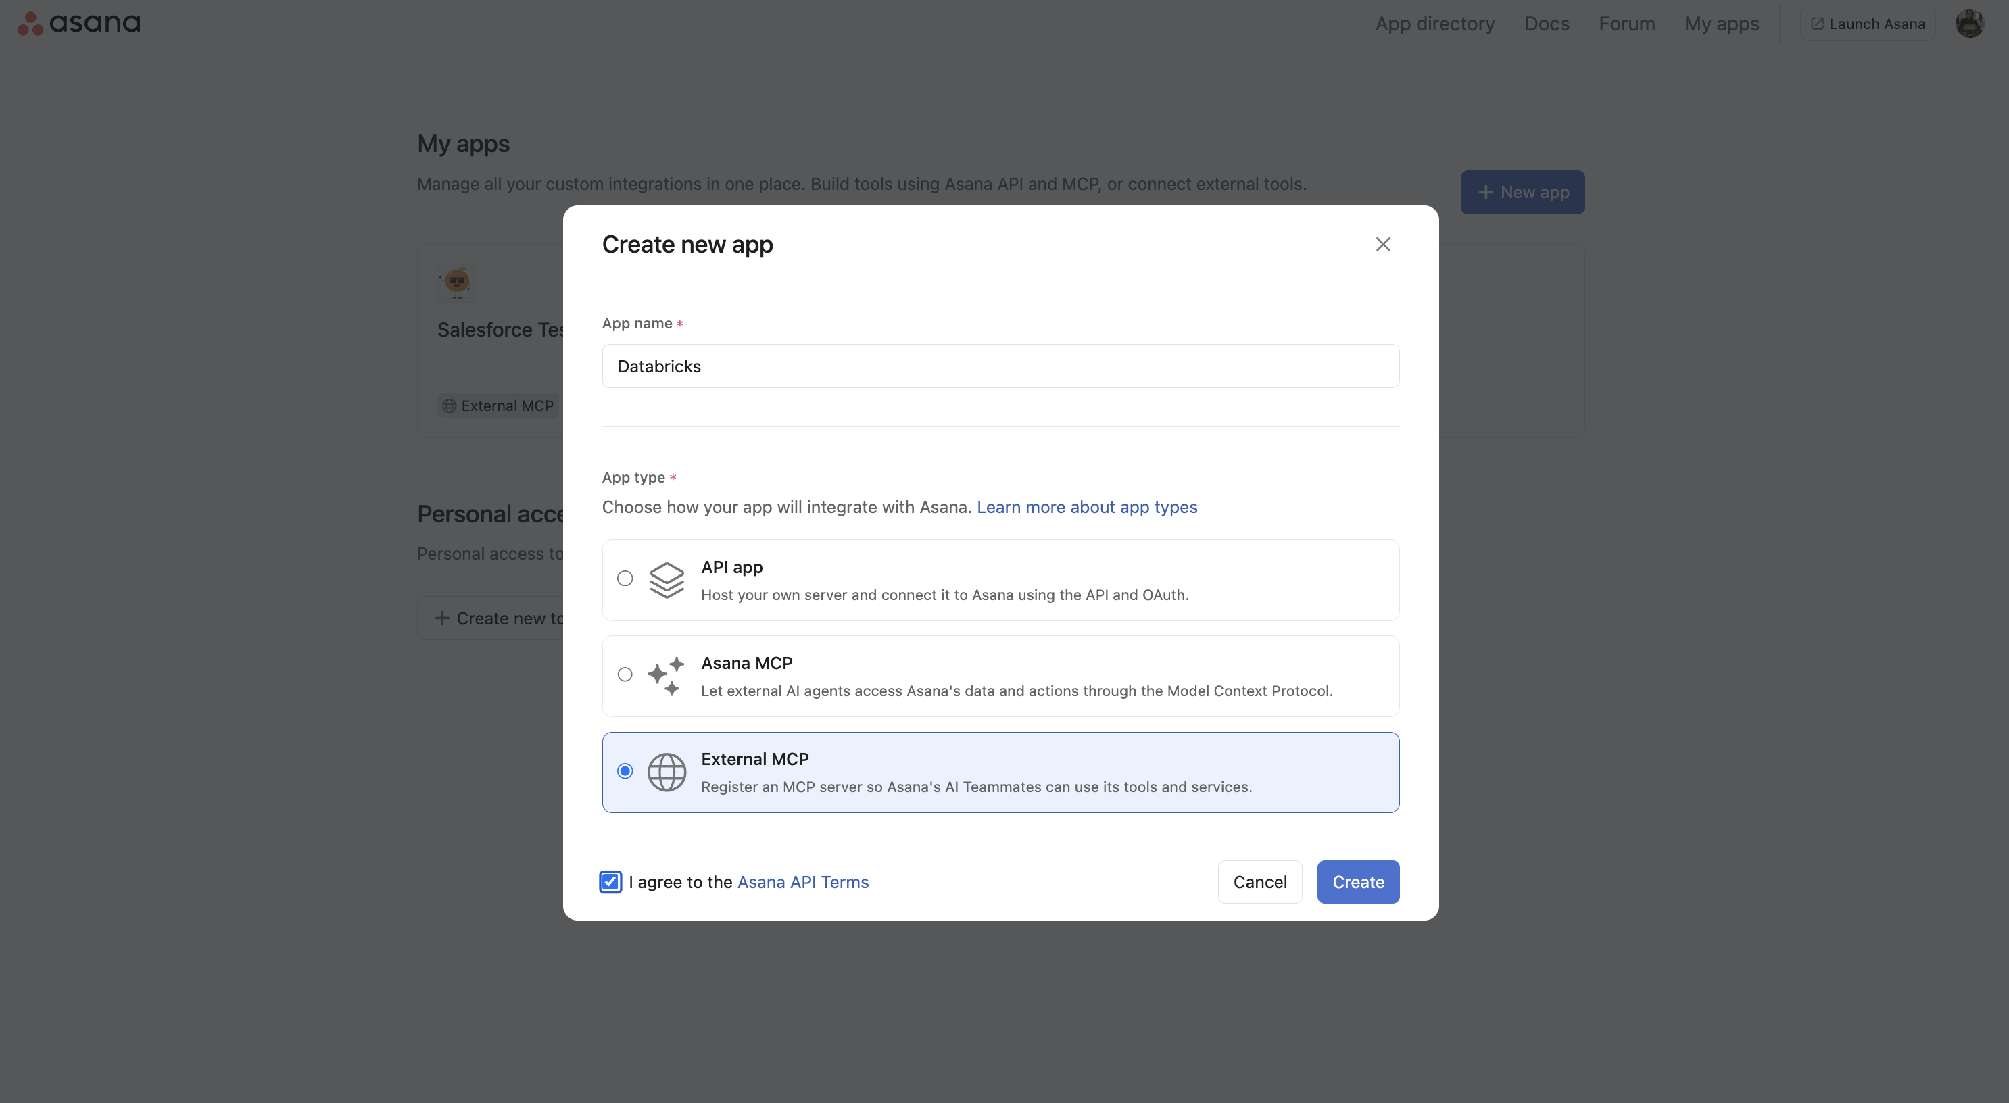The width and height of the screenshot is (2009, 1103).
Task: Open Learn more about app types link
Action: coord(1086,507)
